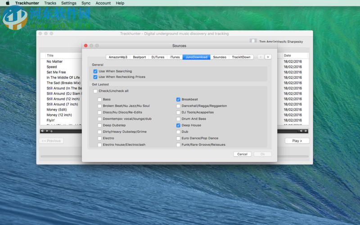Enable Dancehall/Ragga/Reggaeton checkbox
Screen dimensions: 360x225
[178, 106]
